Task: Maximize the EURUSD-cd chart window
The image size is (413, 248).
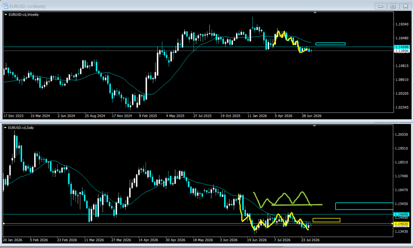Action: (x=393, y=6)
